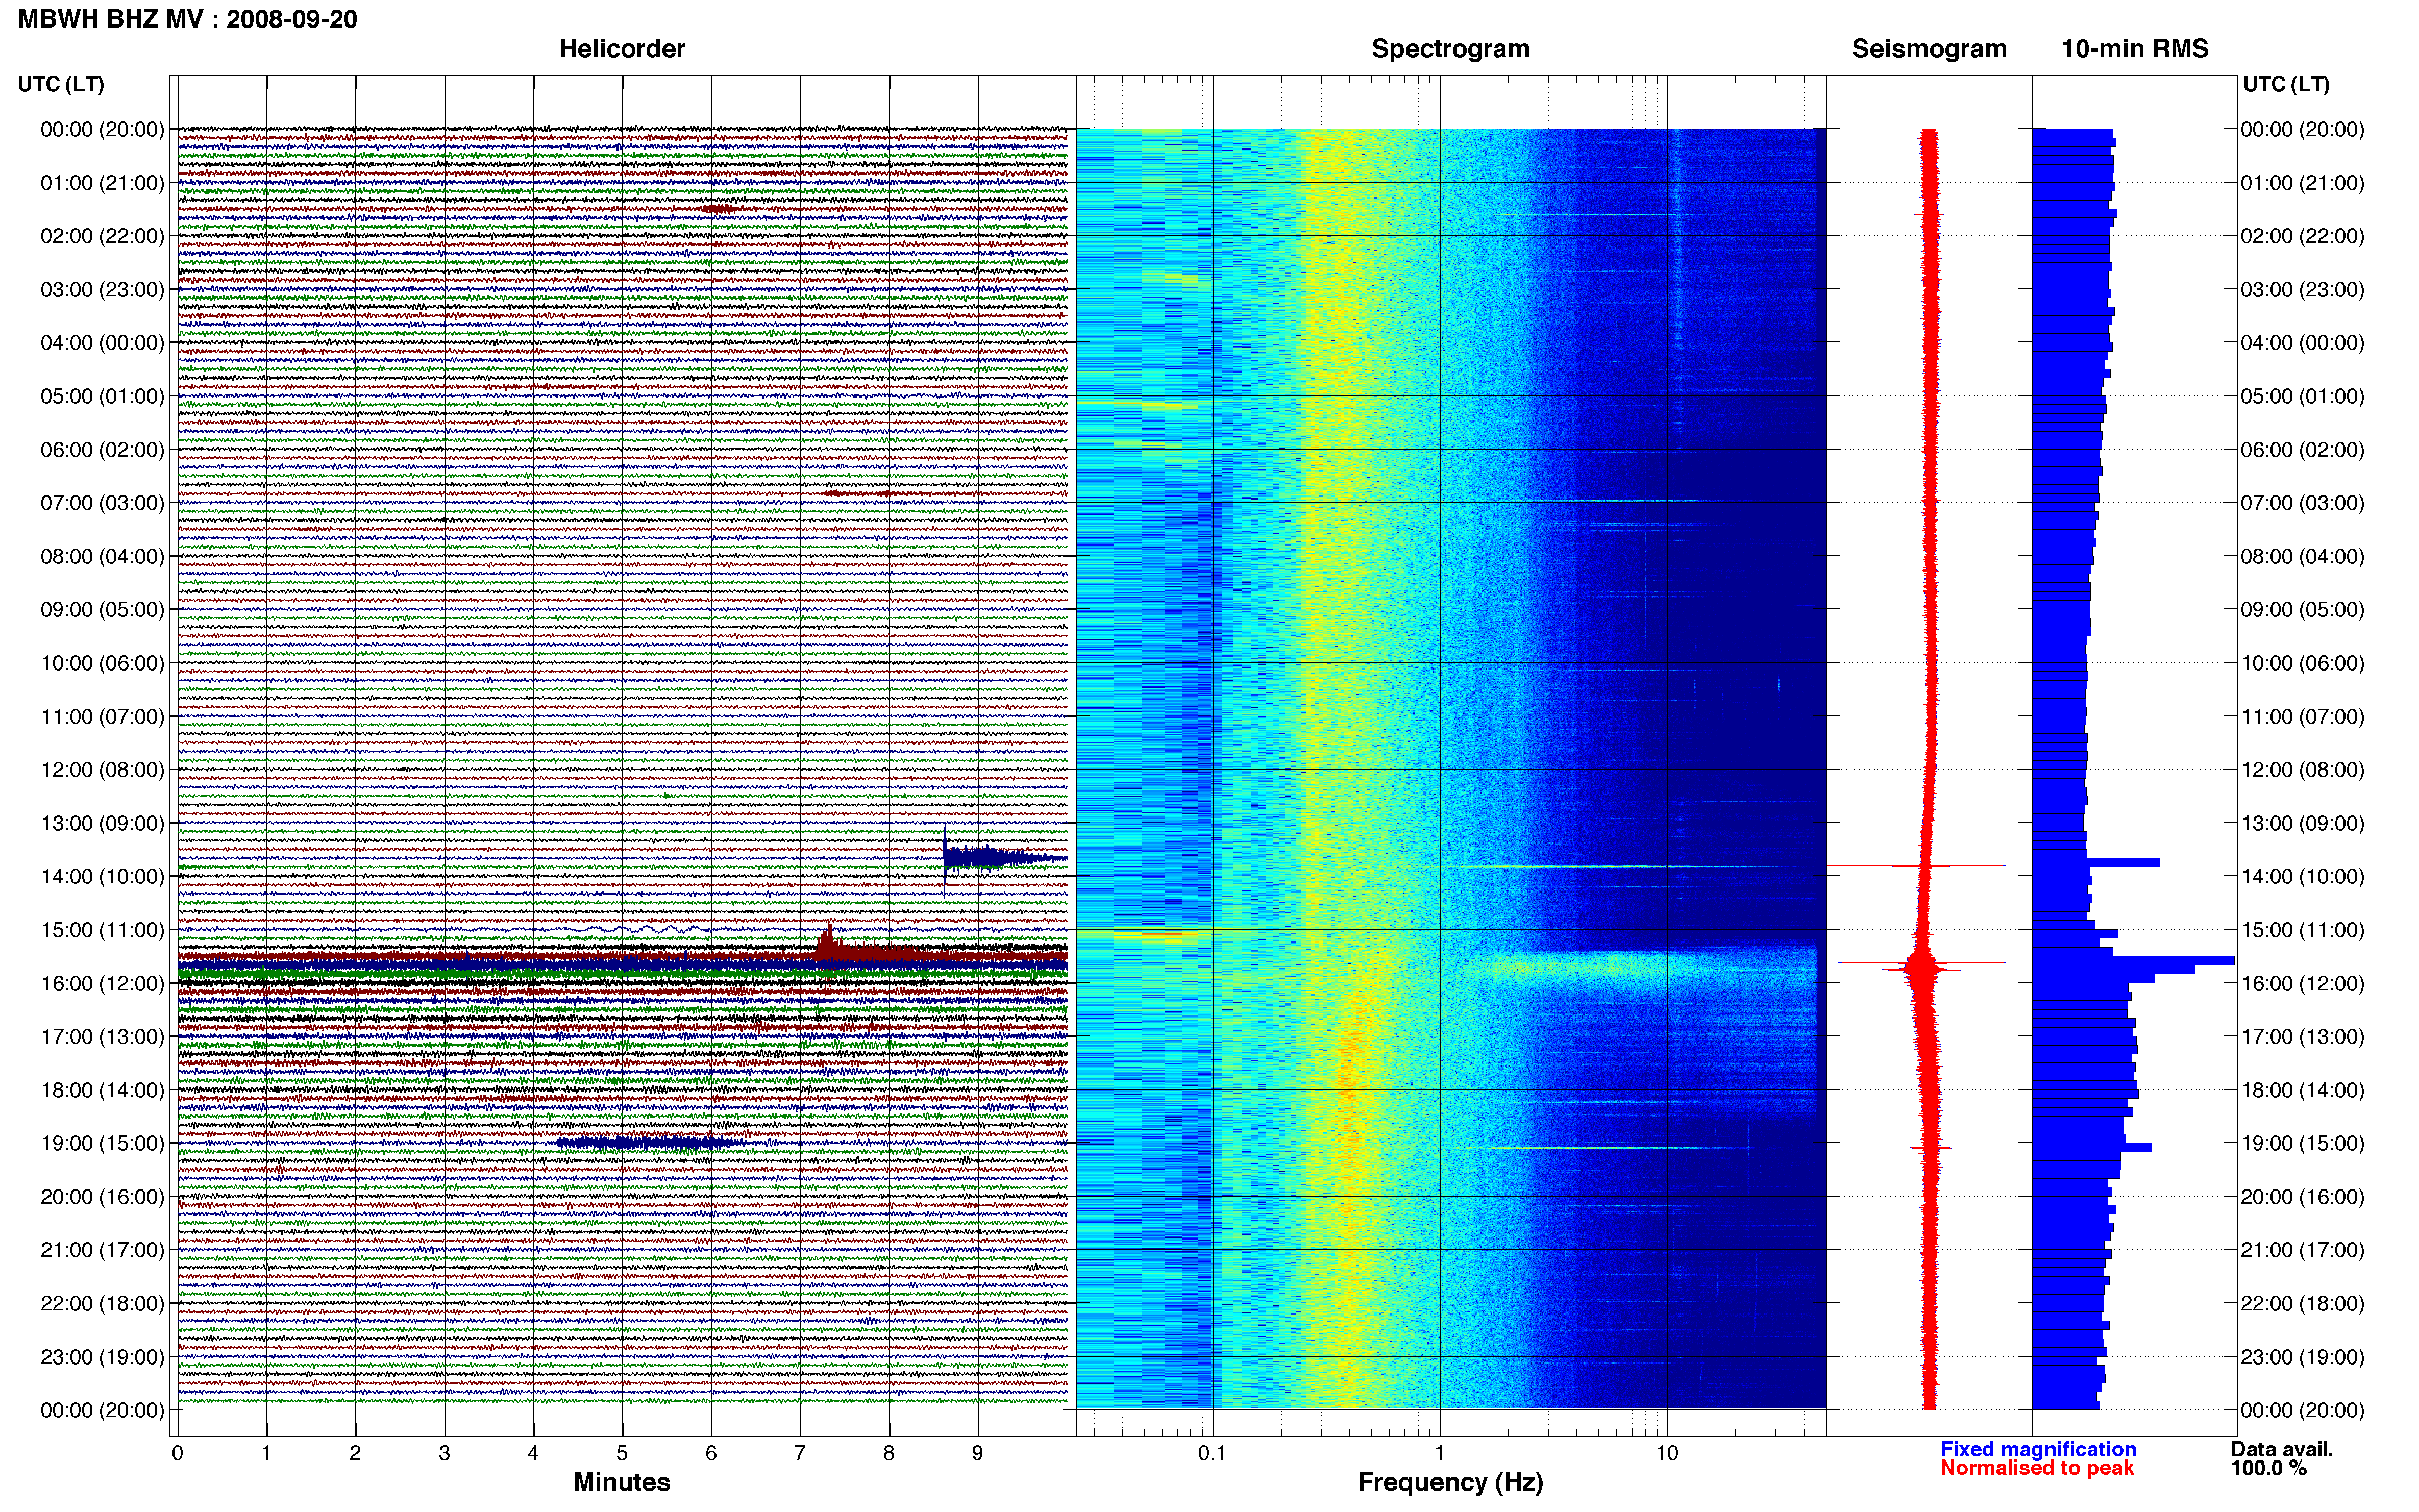This screenshot has width=2419, height=1512.
Task: Click the left time label '16:00 (12:00)'
Action: (x=102, y=983)
